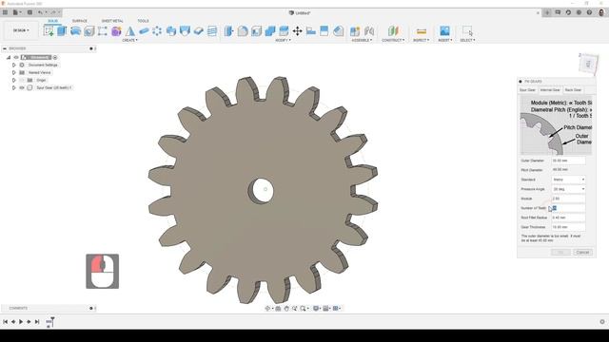Switch to the Internal Gear tab
Image resolution: width=609 pixels, height=342 pixels.
550,90
